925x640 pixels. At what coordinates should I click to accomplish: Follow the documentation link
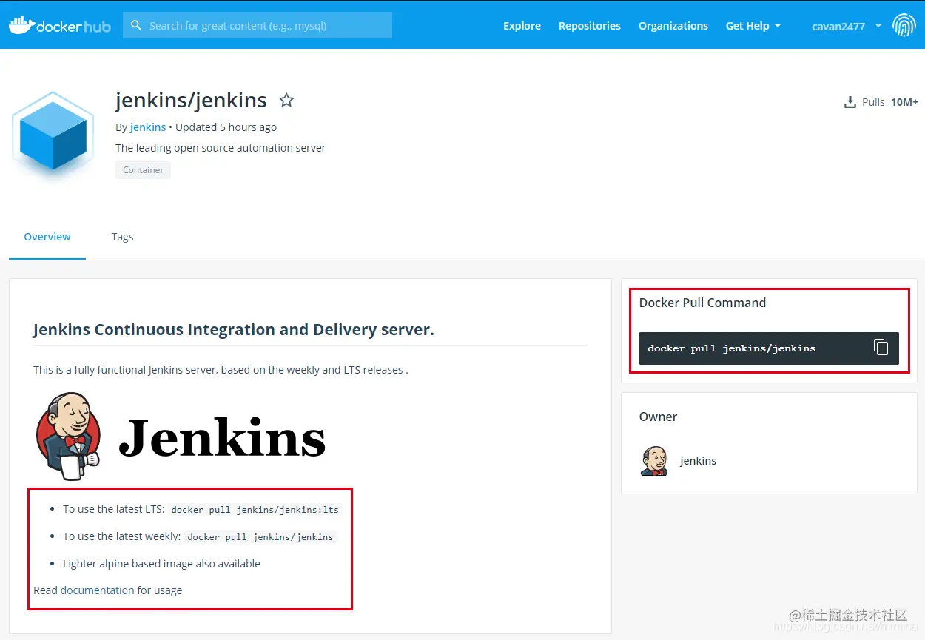pos(98,590)
